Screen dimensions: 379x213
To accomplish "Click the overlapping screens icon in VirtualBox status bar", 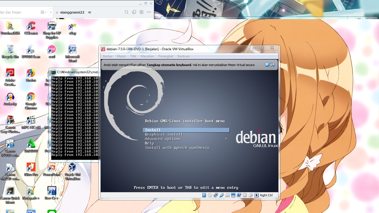I will (239, 195).
